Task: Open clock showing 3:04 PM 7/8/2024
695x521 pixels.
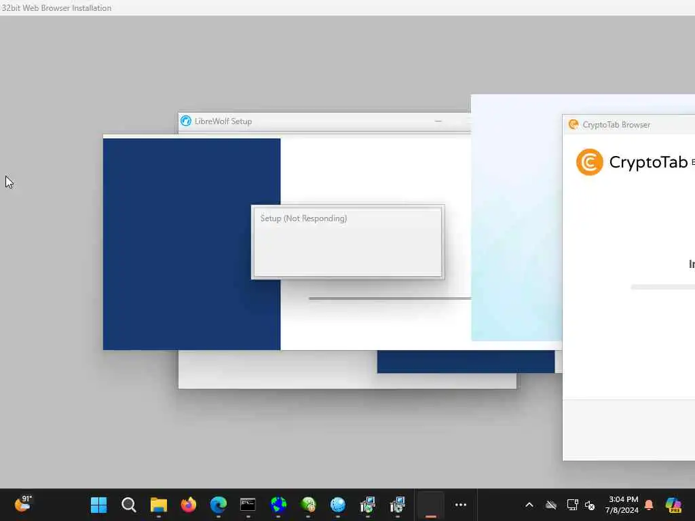Action: pos(622,505)
